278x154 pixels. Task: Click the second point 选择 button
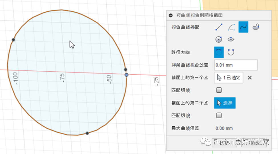tap(225, 103)
